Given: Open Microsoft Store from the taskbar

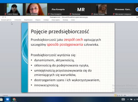Looking at the screenshot, I should click(x=1, y=99).
